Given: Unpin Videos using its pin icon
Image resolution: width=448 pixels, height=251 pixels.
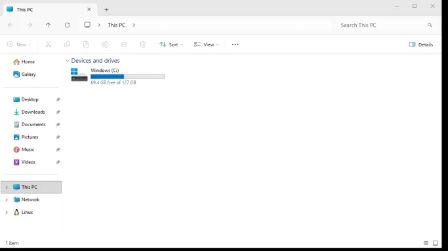Looking at the screenshot, I should click(58, 162).
